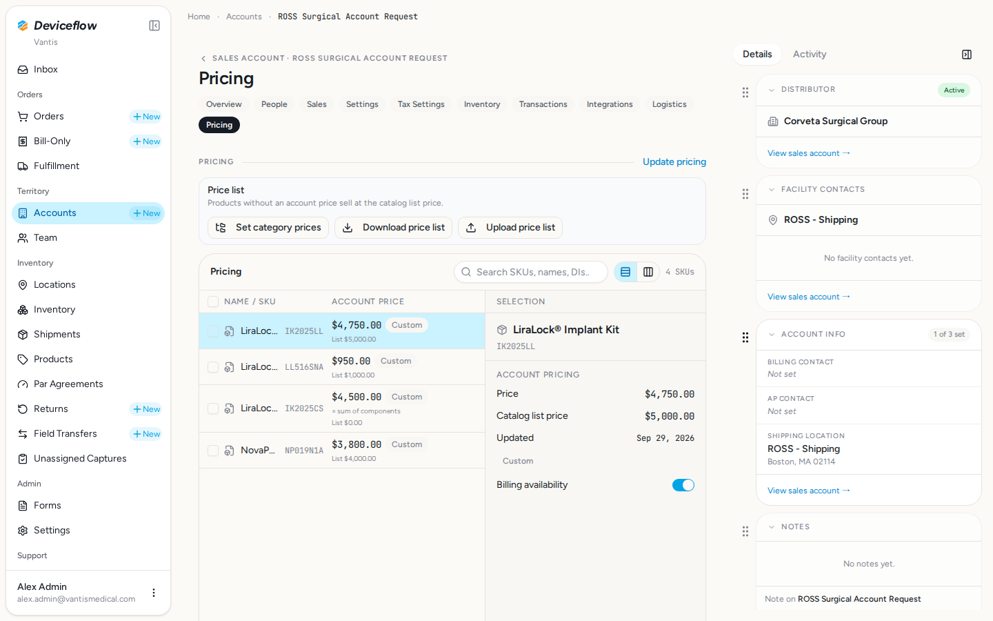Check the IK2025LL row checkbox
The height and width of the screenshot is (621, 993).
[213, 331]
